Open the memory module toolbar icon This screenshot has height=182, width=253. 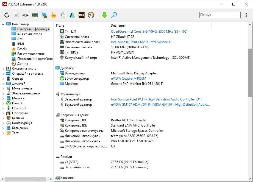(35, 15)
